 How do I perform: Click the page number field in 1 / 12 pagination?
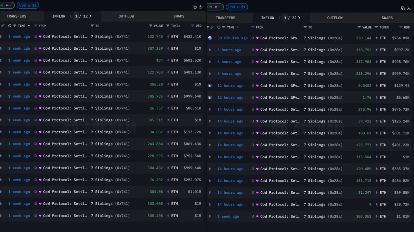tap(76, 16)
